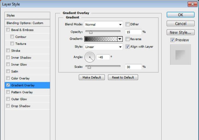Open the Drop Shadow settings row
Screen dimensions: 199x140
click(x=27, y=106)
